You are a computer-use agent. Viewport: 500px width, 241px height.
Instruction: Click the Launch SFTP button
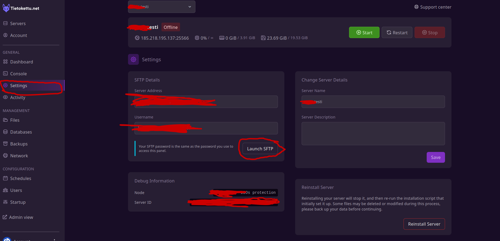point(260,149)
